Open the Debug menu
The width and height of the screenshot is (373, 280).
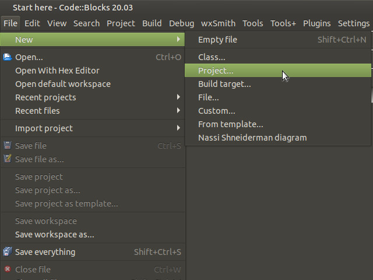[x=181, y=23]
